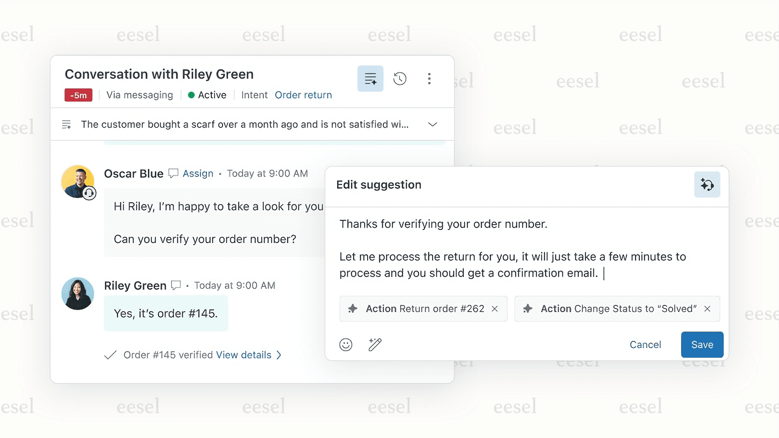The image size is (779, 438).
Task: Remove the "Change Status to Solved" action
Action: coord(708,309)
